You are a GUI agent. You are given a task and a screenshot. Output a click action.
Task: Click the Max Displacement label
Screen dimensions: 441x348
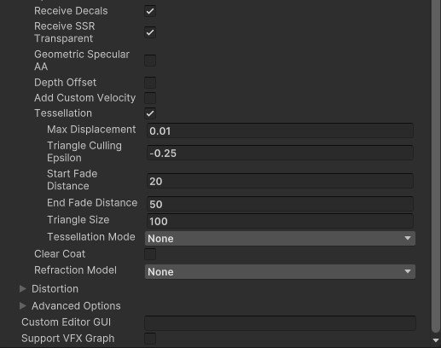point(91,130)
